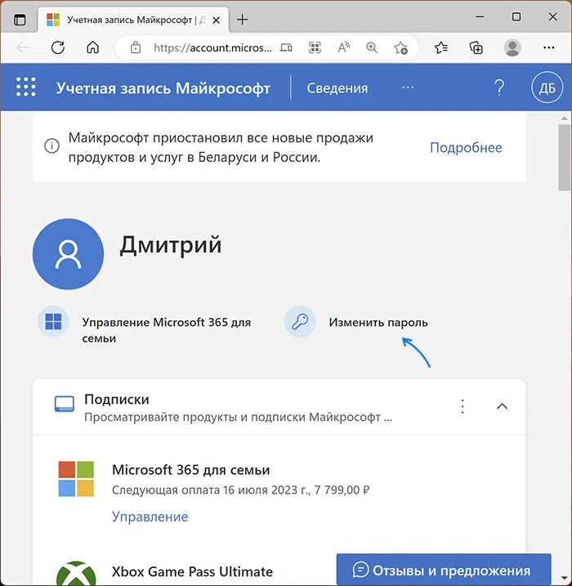572x586 pixels.
Task: Open the Favorites list
Action: pyautogui.click(x=441, y=47)
